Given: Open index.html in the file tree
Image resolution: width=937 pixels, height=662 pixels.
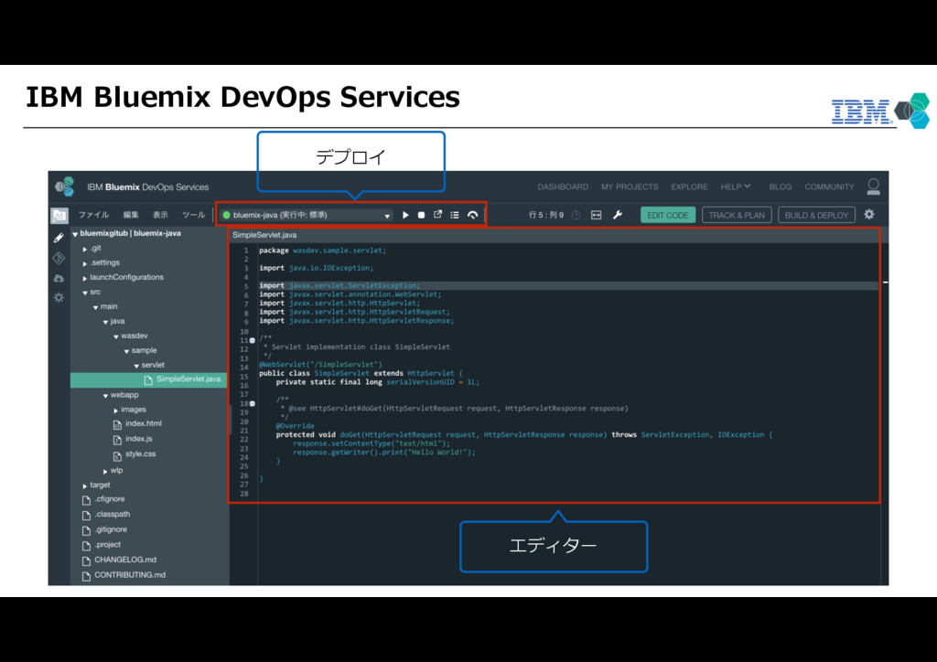Looking at the screenshot, I should [144, 424].
